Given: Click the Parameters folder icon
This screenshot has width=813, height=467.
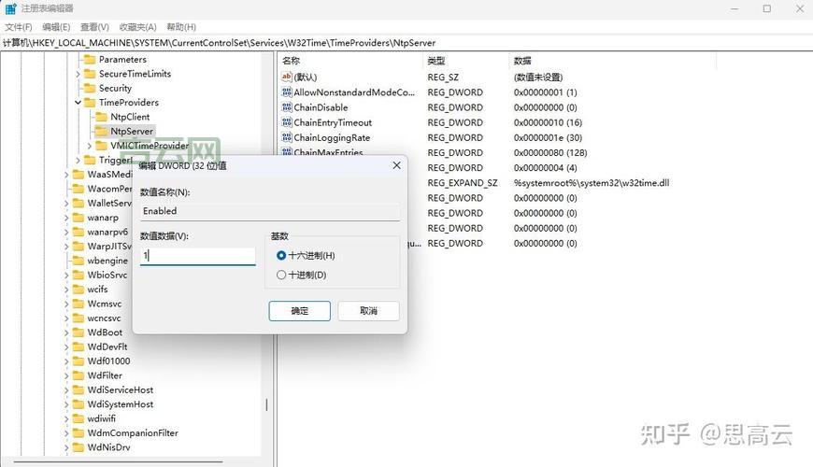Looking at the screenshot, I should (90, 59).
